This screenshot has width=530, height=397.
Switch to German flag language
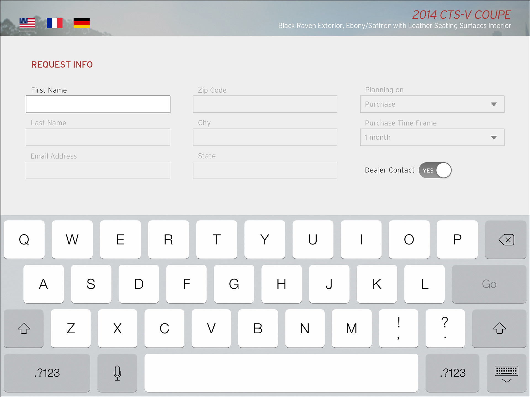[82, 23]
